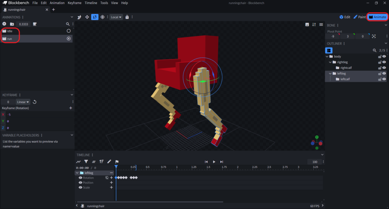Open the Animation menu in menu bar
The image size is (389, 209).
click(57, 3)
